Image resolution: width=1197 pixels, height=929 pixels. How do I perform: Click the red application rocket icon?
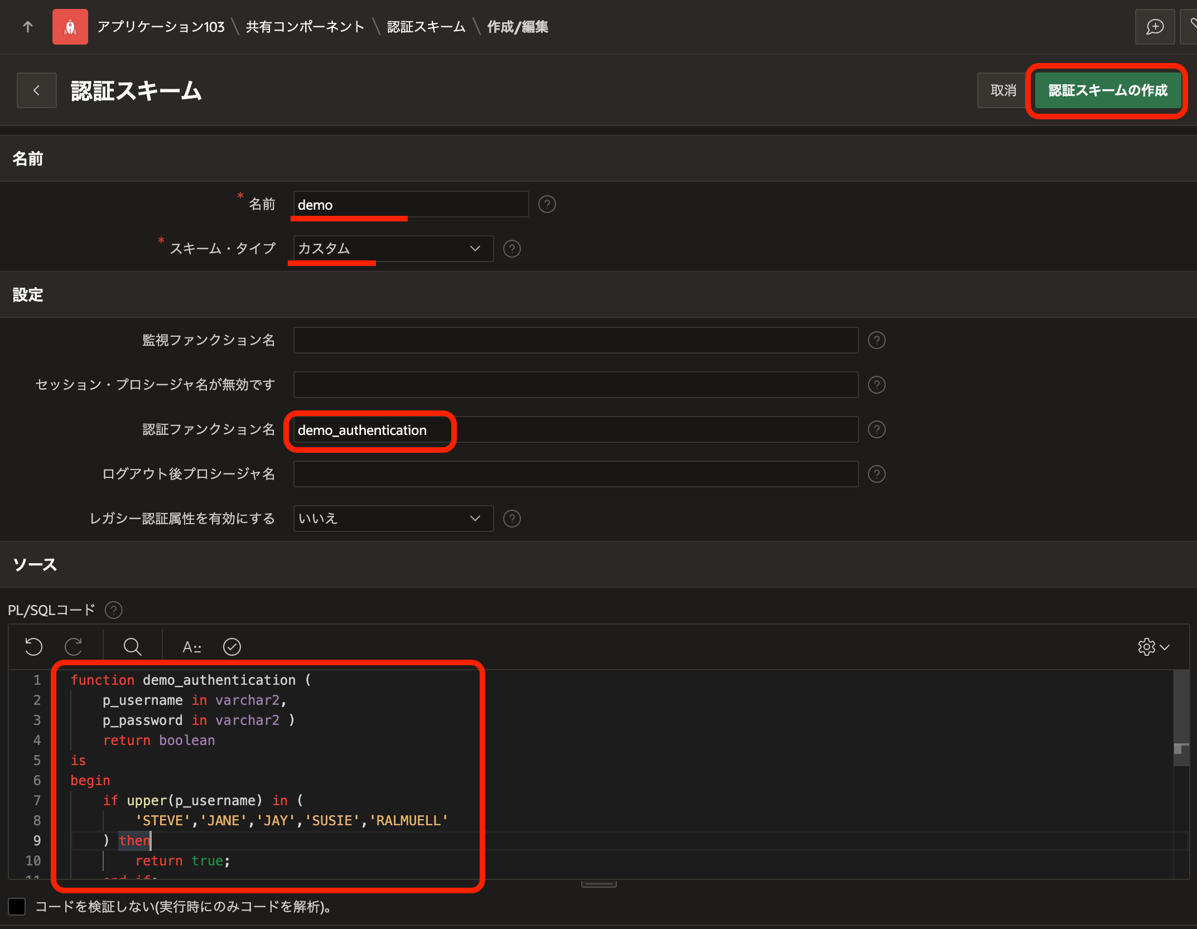tap(70, 27)
